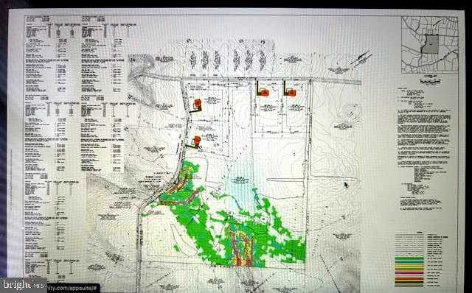Choose the orange-red legend swatch
Screen dimensions: 472x293
409,278
